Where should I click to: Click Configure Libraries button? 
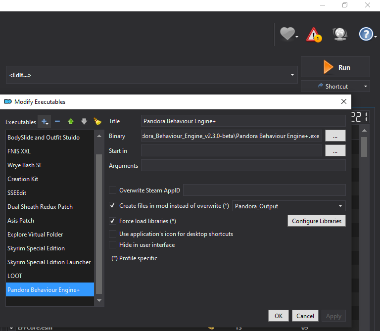coord(317,221)
